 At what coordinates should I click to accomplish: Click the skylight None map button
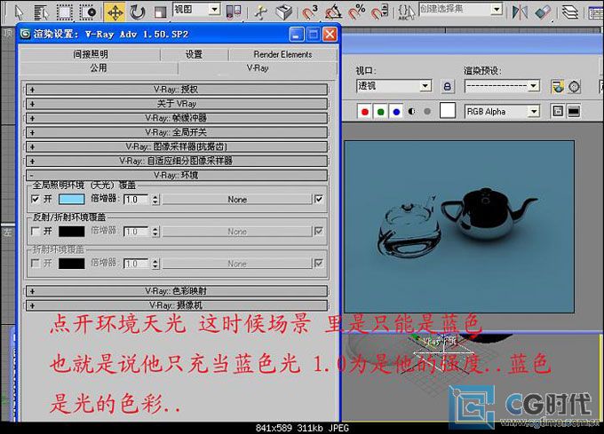click(x=237, y=200)
